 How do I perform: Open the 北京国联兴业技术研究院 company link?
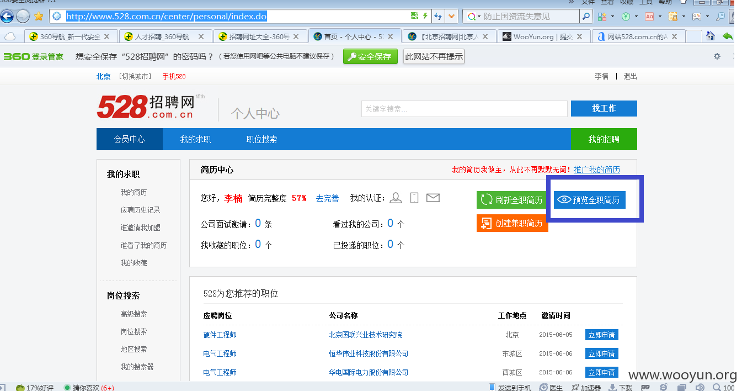click(366, 335)
